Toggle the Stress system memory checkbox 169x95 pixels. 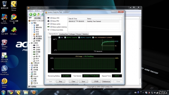(x=51, y=27)
